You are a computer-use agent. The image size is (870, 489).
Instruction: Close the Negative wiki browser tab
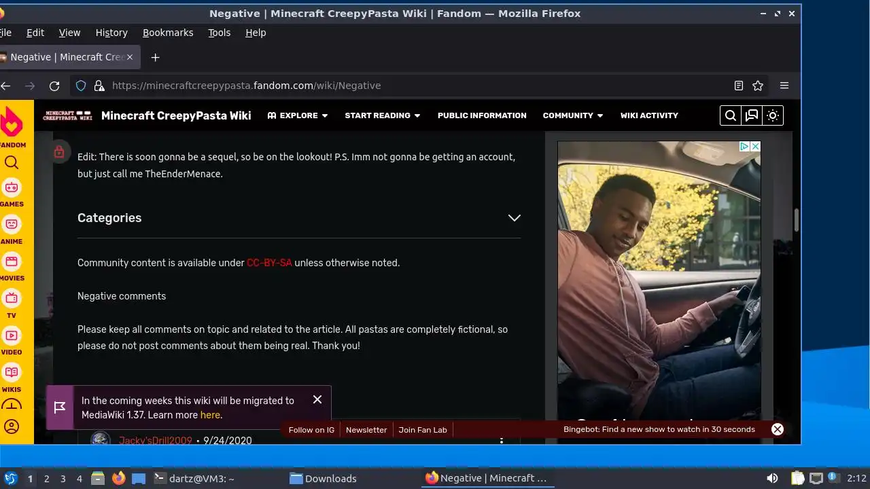pyautogui.click(x=130, y=57)
